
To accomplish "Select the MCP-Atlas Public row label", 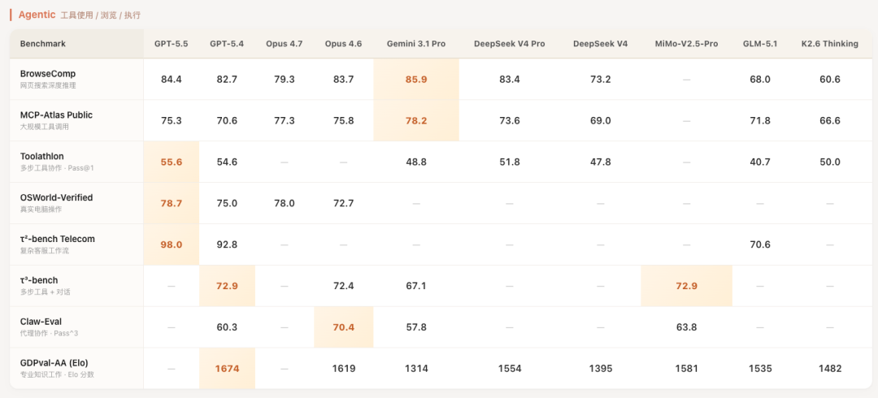I will [56, 115].
